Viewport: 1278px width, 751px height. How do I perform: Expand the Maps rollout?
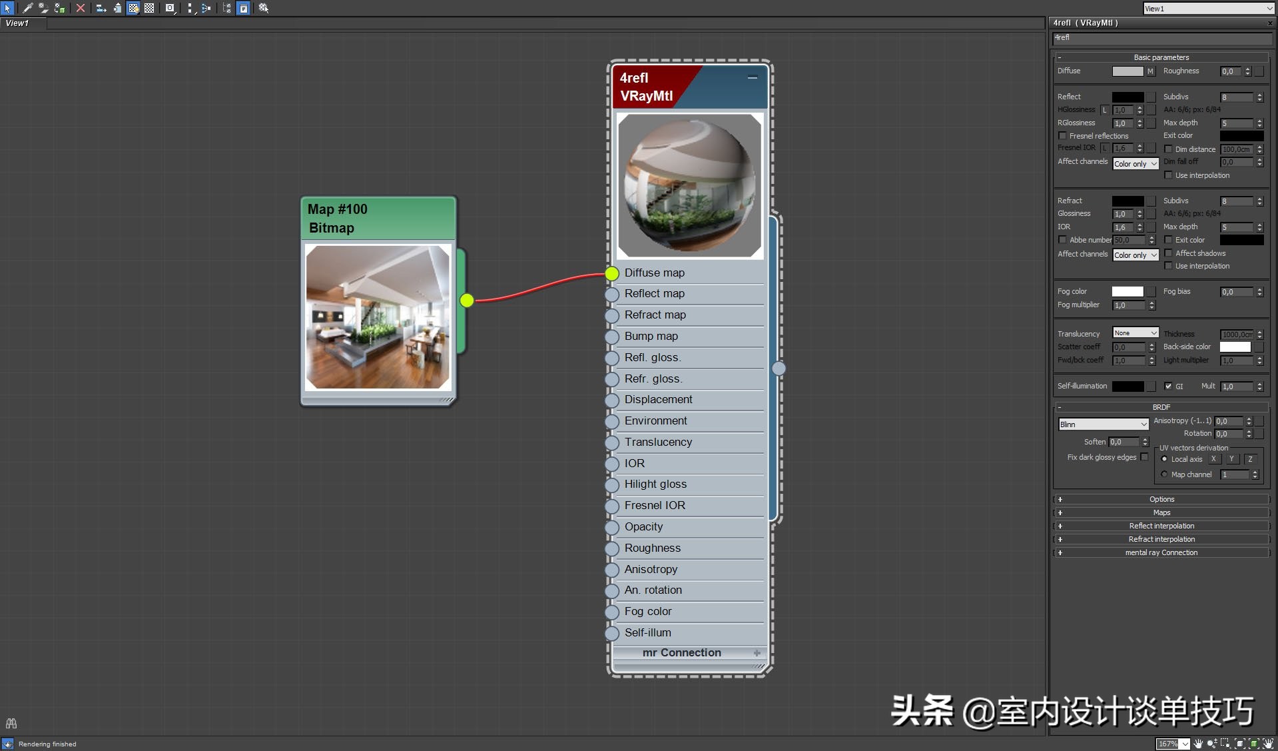coord(1161,512)
